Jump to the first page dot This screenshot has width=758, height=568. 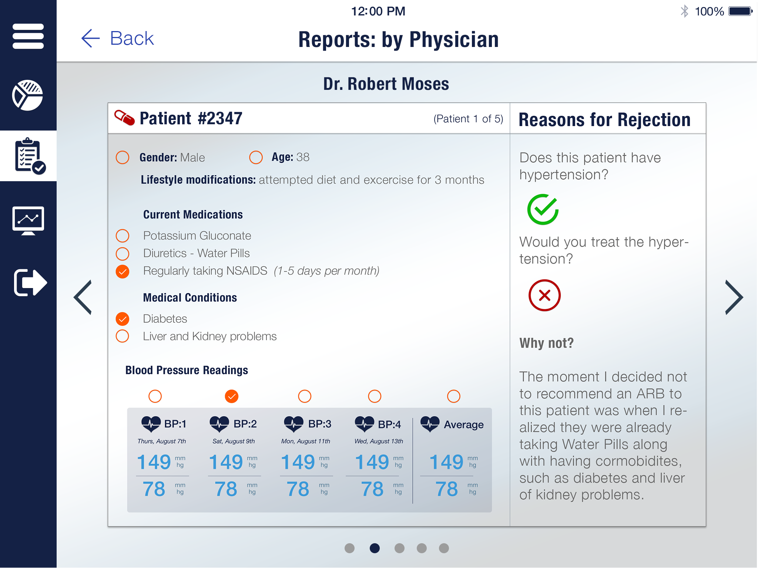tap(349, 548)
